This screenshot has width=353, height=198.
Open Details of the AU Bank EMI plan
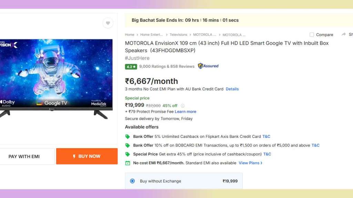point(232,89)
